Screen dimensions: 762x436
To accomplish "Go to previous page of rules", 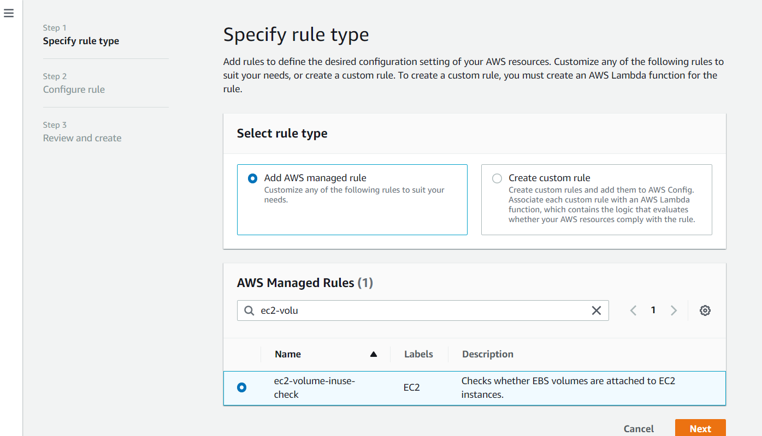I will point(633,310).
